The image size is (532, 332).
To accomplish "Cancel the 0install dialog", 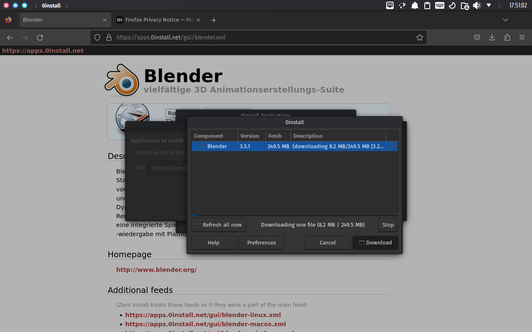I will click(328, 243).
